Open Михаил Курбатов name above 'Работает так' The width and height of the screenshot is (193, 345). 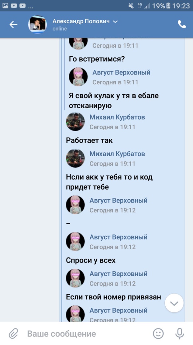(117, 117)
